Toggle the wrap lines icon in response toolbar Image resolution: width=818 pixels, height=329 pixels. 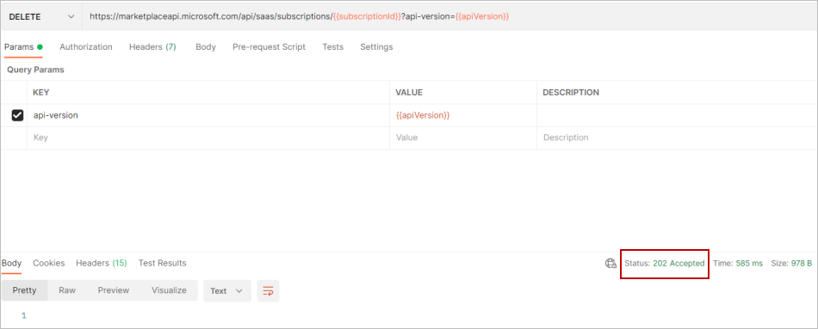pos(268,291)
